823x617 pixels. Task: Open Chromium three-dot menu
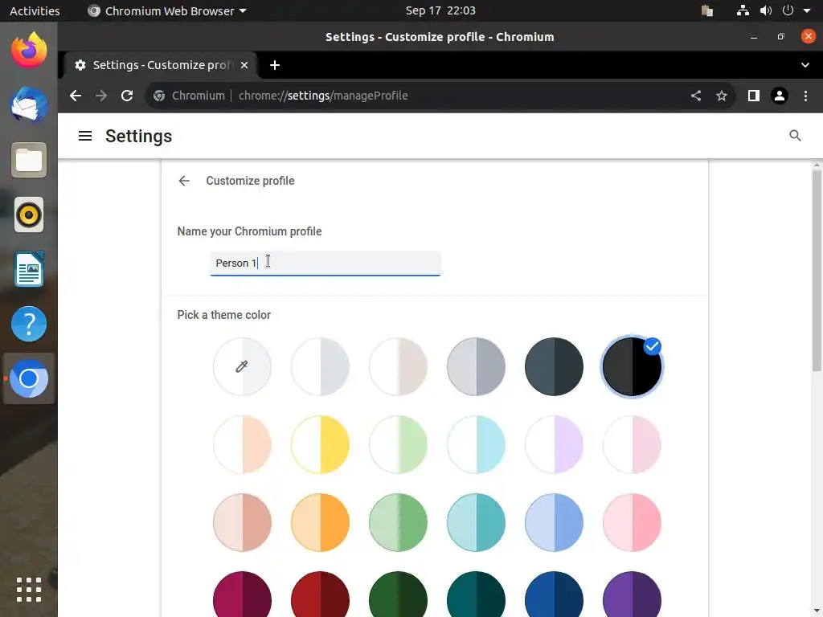point(805,96)
